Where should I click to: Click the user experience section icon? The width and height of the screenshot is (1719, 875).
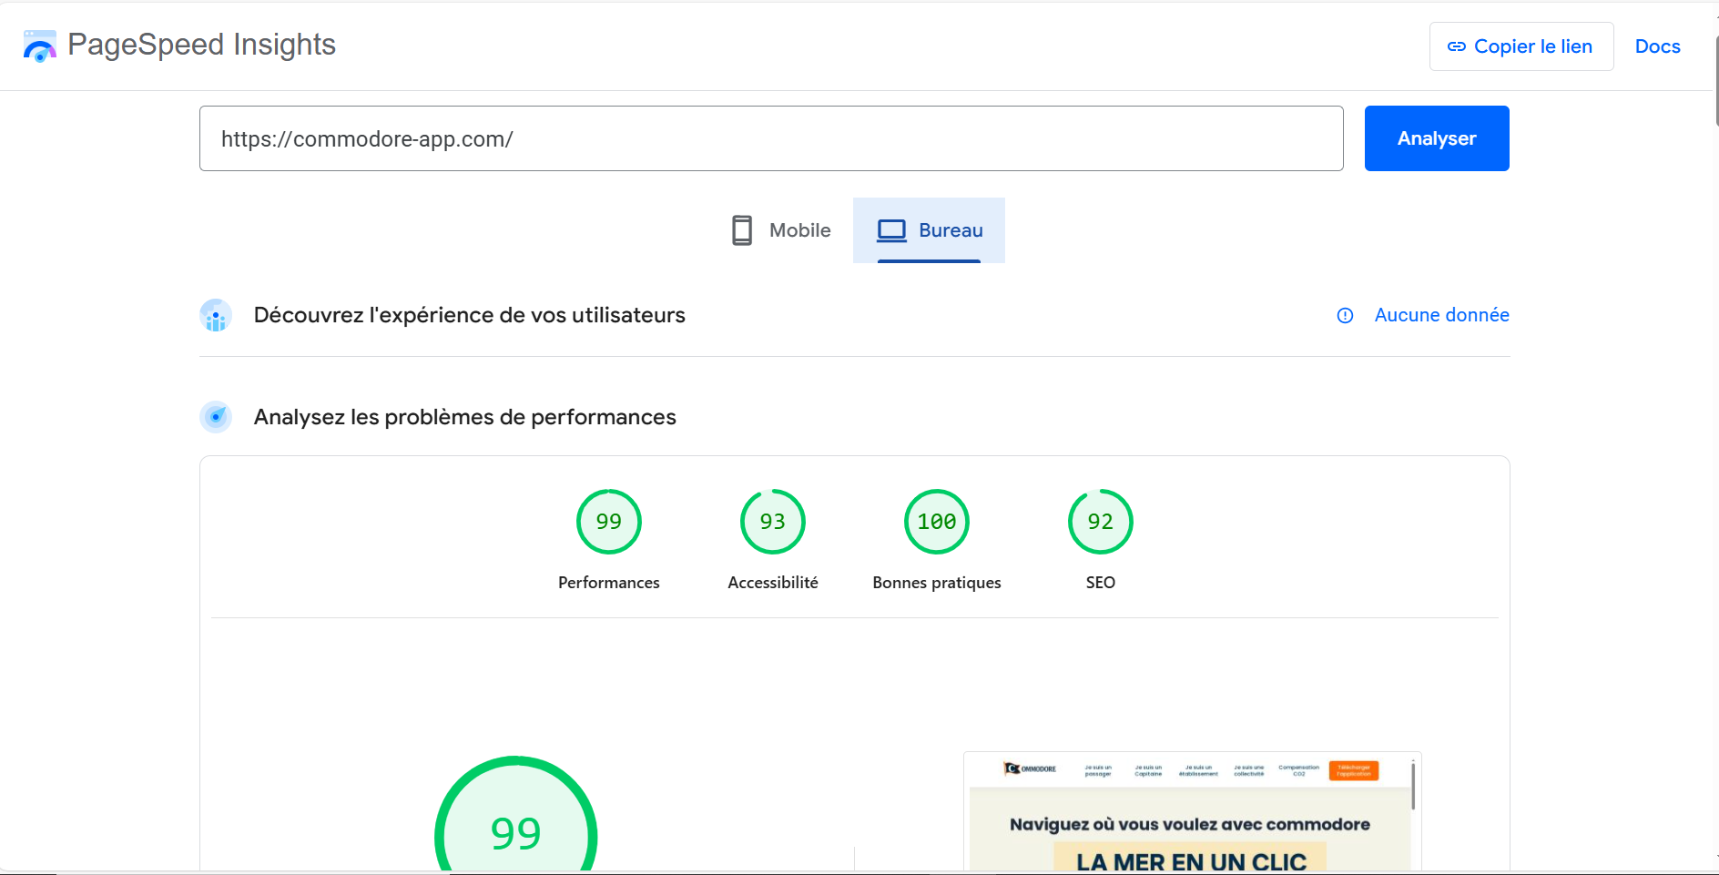216,316
